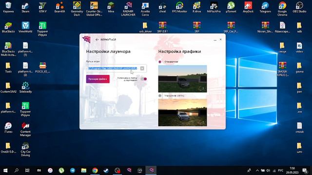
Task: Select the Geometry Dash desktop icon
Action: [x=77, y=9]
